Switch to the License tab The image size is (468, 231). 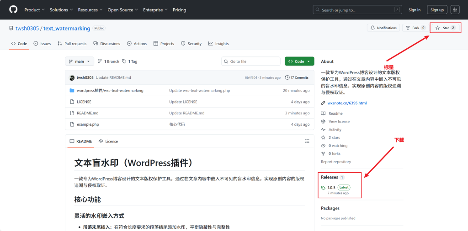point(108,141)
